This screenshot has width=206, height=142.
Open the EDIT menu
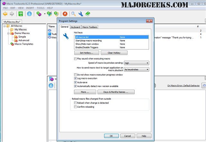pos(13,8)
